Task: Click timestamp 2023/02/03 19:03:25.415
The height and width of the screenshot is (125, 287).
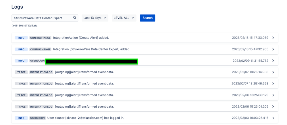Action: [250, 118]
